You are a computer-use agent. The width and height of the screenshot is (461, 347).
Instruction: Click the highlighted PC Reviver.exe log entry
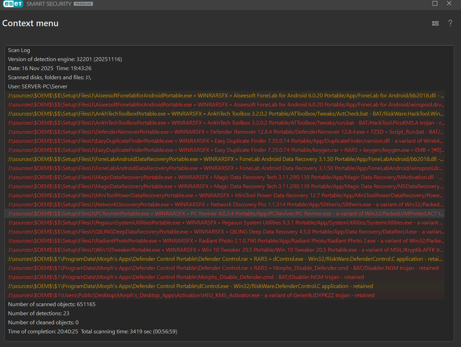point(226,214)
